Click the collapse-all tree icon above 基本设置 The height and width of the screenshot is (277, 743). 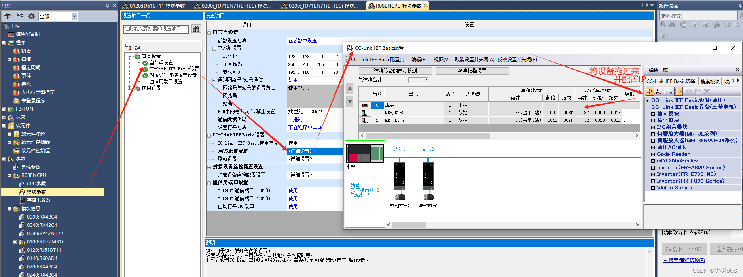[x=138, y=47]
